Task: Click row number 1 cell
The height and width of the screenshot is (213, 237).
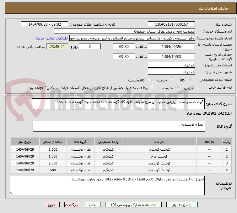Action: (x=227, y=149)
